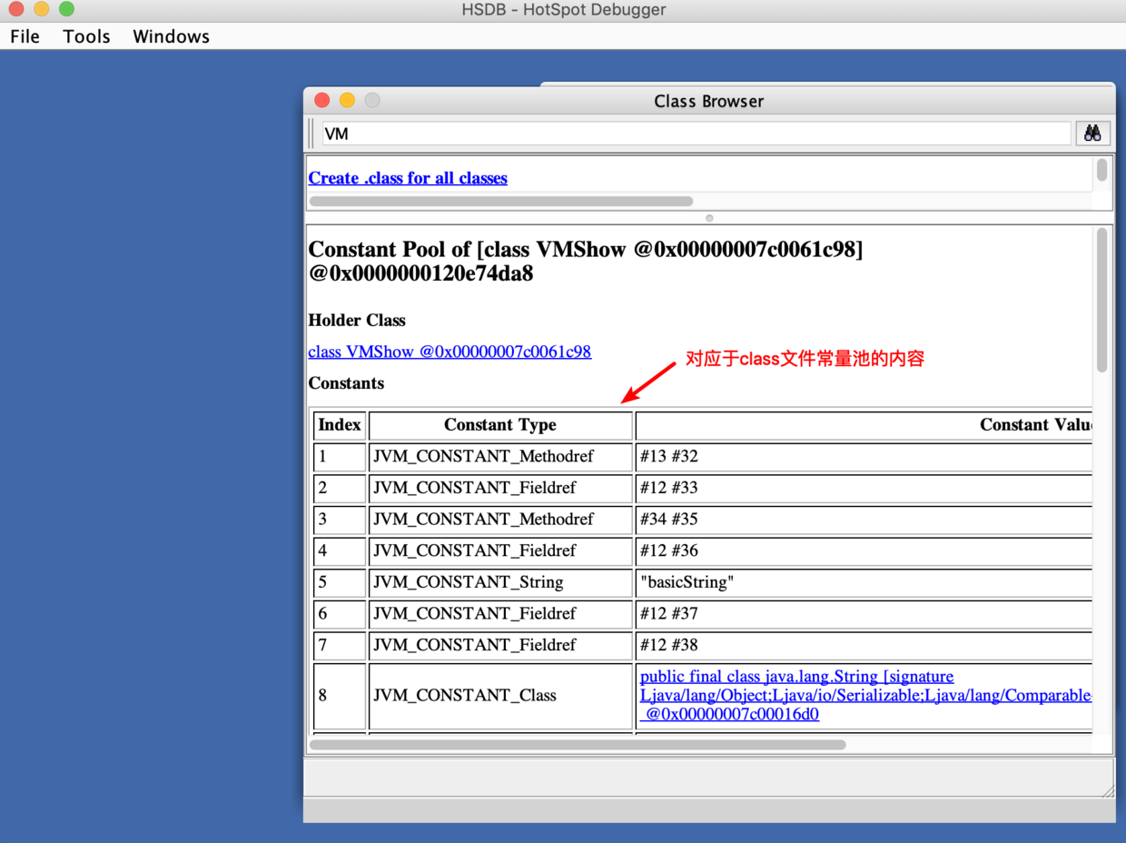Click the red close button of HSDB window
Viewport: 1126px width, 843px height.
pyautogui.click(x=15, y=9)
